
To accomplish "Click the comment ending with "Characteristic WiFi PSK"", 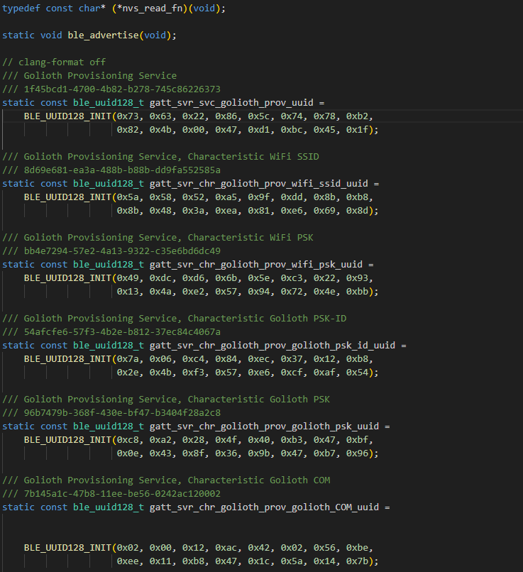I will coord(158,238).
